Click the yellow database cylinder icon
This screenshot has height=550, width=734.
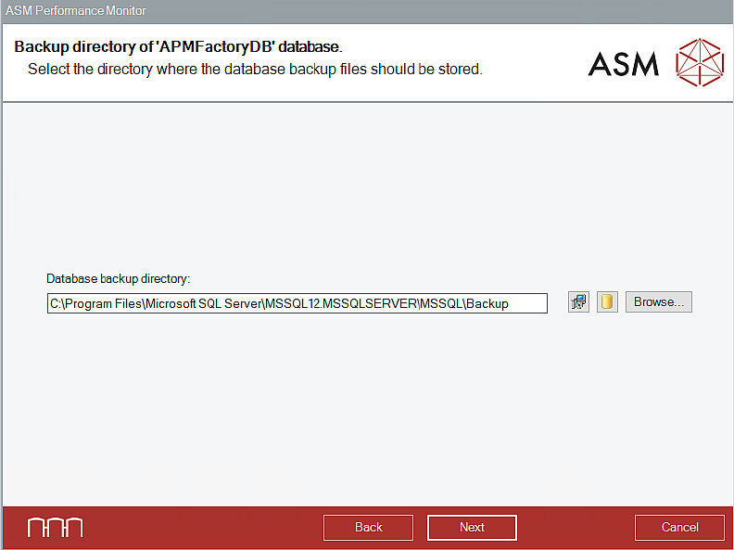click(x=607, y=302)
